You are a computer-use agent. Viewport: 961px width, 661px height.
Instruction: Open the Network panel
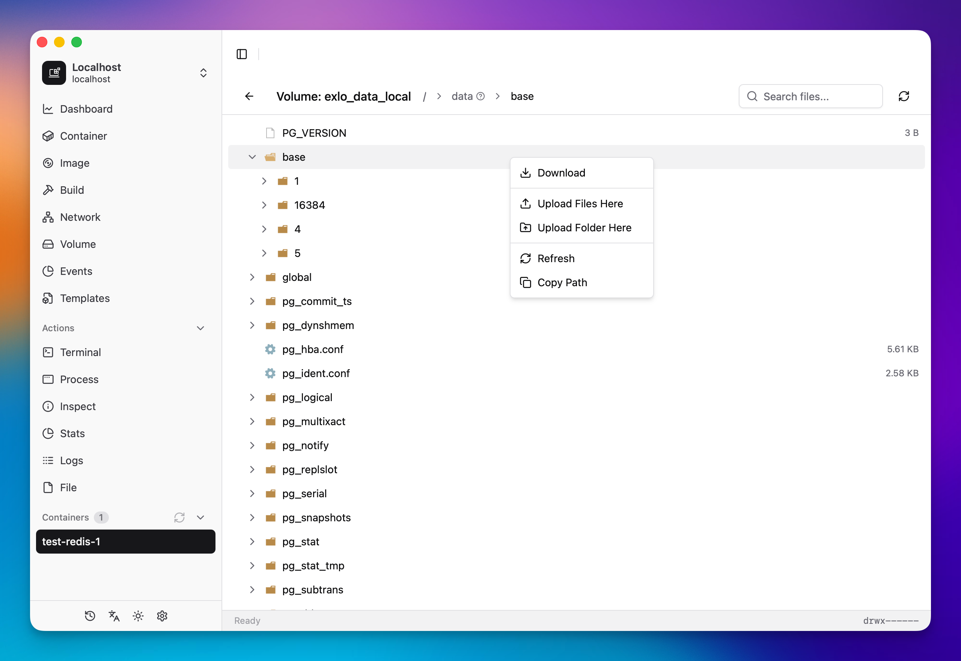[x=80, y=217]
